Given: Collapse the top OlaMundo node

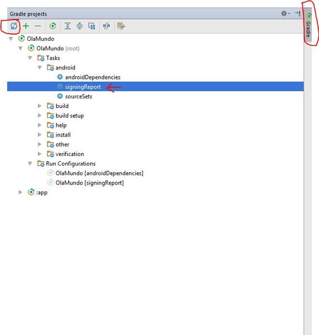Looking at the screenshot, I should point(11,39).
